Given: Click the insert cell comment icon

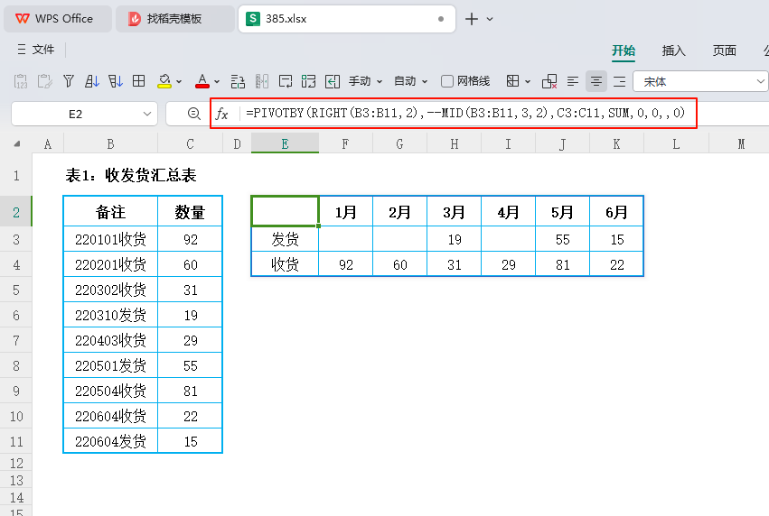Looking at the screenshot, I should [x=285, y=81].
